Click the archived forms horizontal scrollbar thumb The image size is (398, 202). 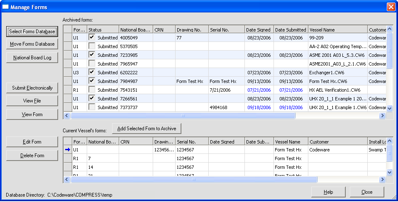click(x=183, y=116)
